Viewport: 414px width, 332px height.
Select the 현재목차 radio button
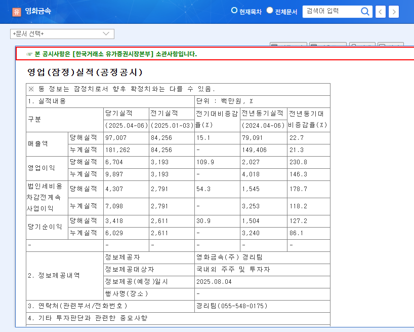point(234,11)
